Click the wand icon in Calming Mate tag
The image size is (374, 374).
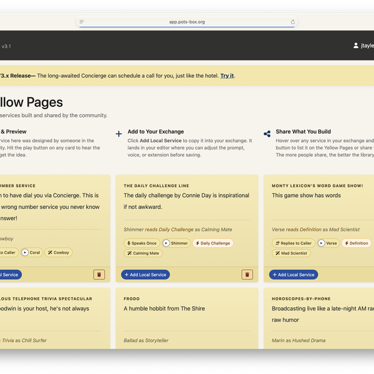point(130,253)
